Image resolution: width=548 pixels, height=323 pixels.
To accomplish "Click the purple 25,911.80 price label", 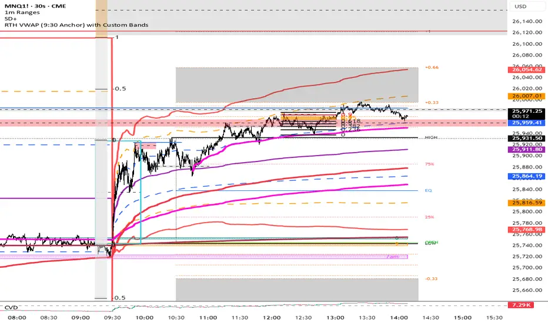I will (x=527, y=149).
